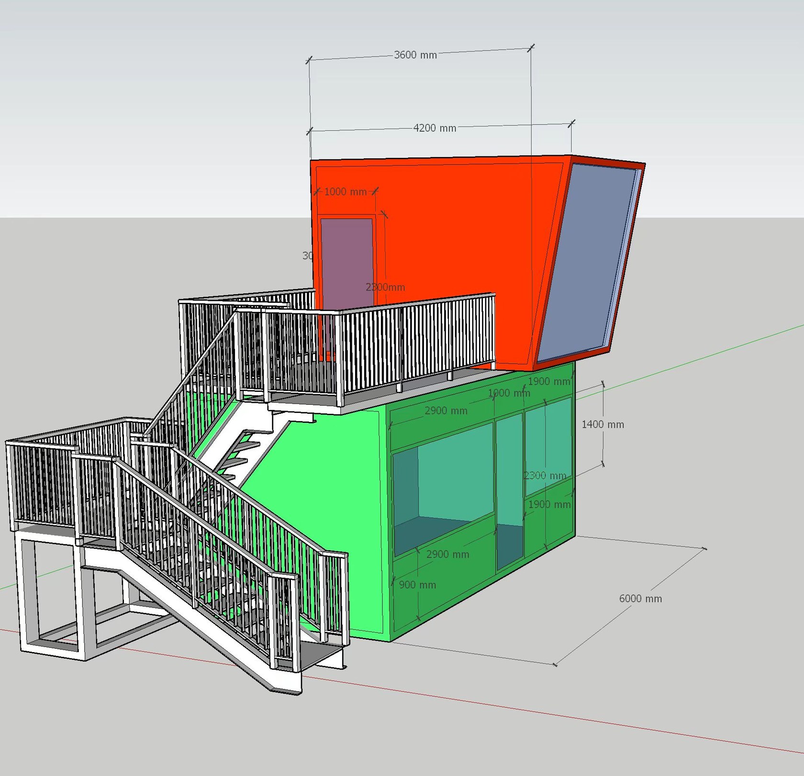Pick the lower 1900 mm label below 2300 mm

[x=549, y=504]
